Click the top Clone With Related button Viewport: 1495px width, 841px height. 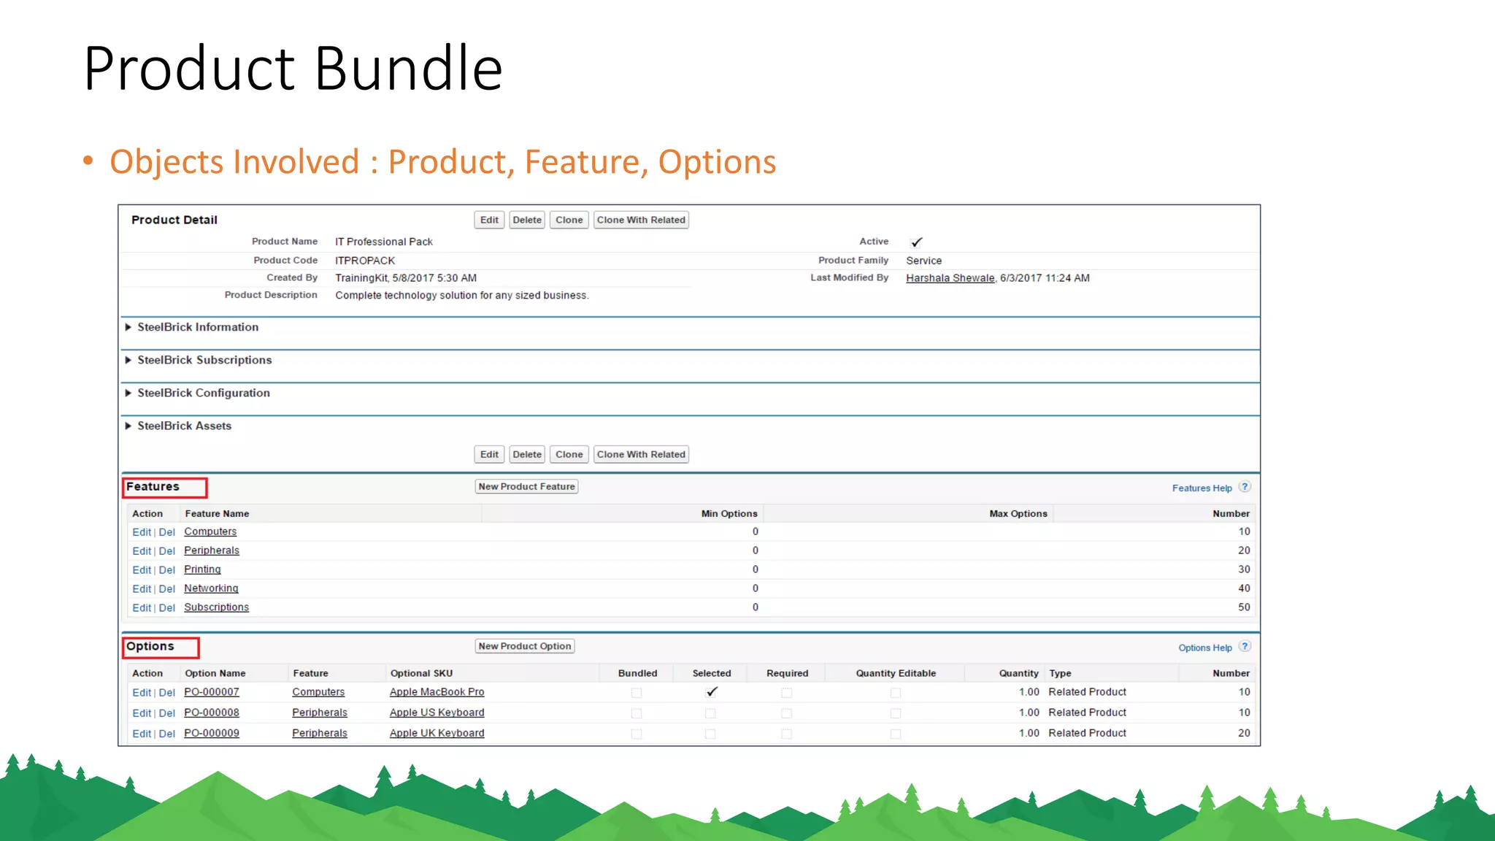[641, 220]
